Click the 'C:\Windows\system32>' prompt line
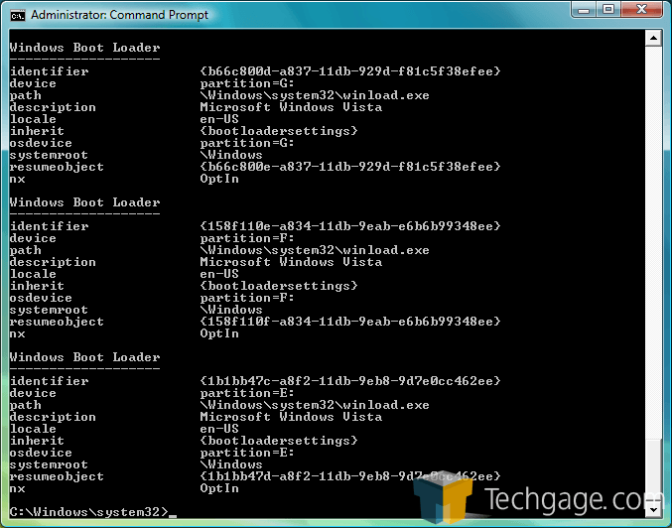 [x=93, y=512]
